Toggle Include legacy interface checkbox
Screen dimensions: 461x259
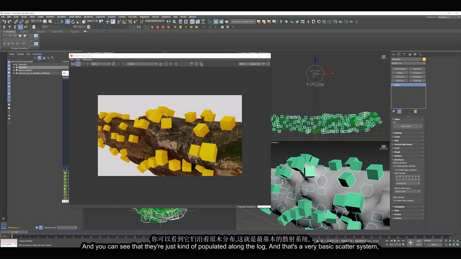click(x=396, y=170)
